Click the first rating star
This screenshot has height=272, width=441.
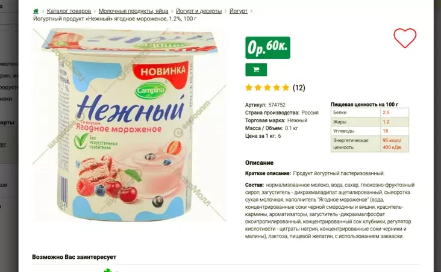pyautogui.click(x=249, y=88)
